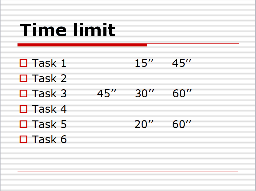
Task: Click the red bullet beside Task 6
Action: 23,140
